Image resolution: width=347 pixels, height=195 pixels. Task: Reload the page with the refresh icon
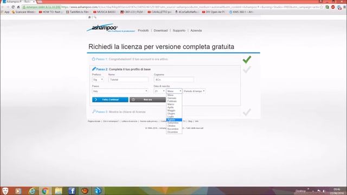(x=13, y=7)
